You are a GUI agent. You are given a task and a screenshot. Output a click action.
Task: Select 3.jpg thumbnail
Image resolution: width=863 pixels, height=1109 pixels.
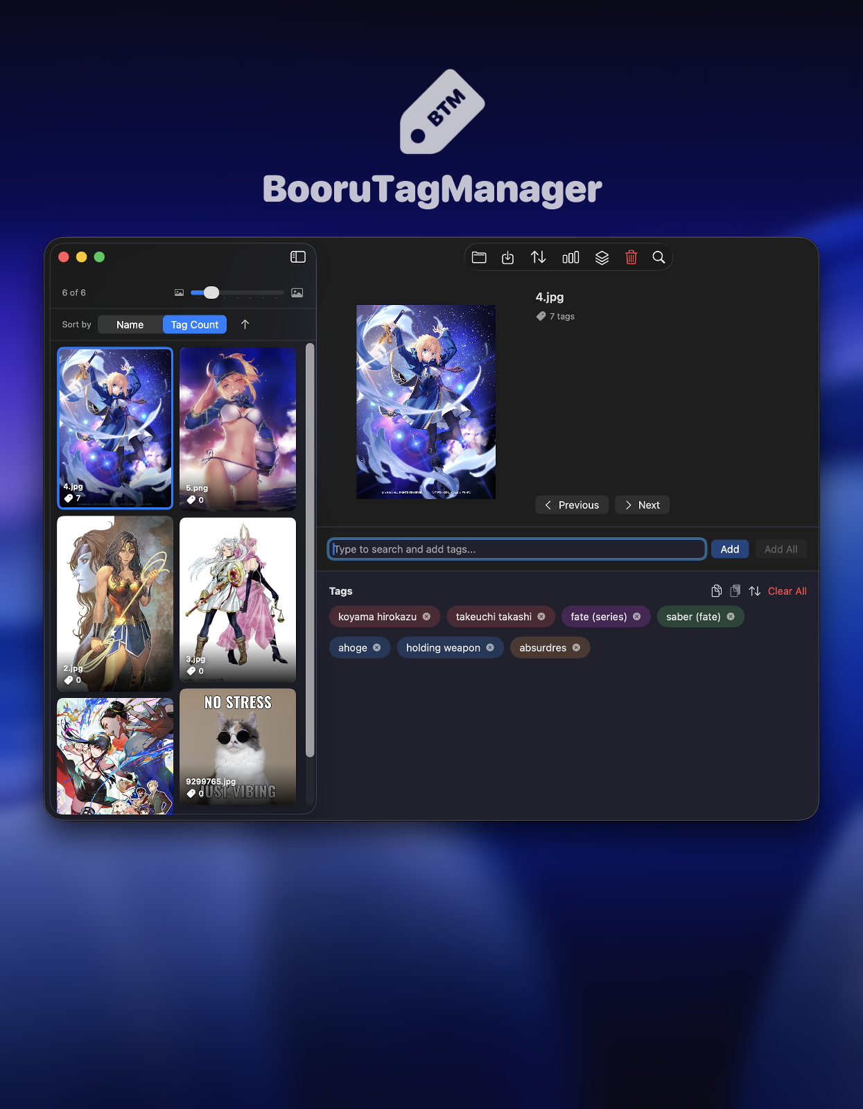[238, 600]
